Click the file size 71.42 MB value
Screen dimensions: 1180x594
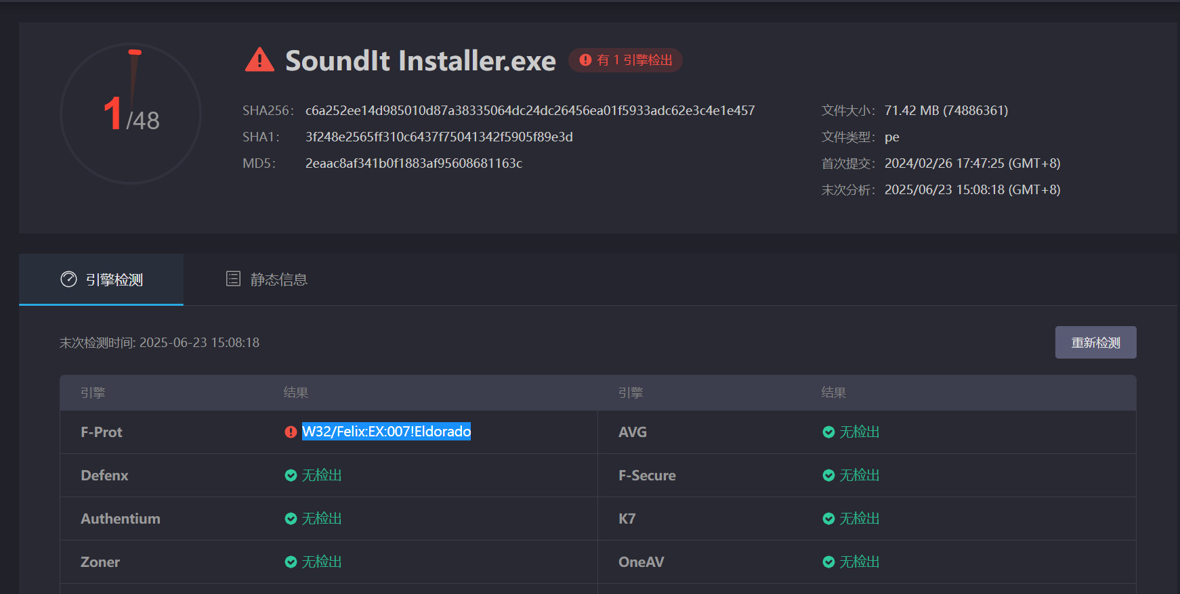click(x=946, y=110)
